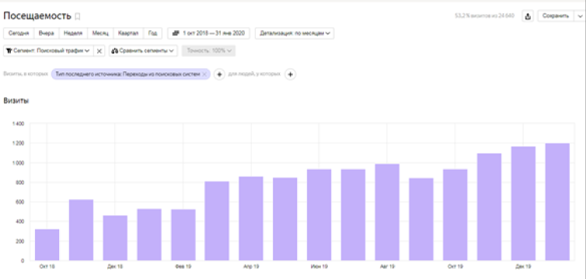Click the bookmark icon next to Посещаемость
586x279 pixels.
[78, 16]
